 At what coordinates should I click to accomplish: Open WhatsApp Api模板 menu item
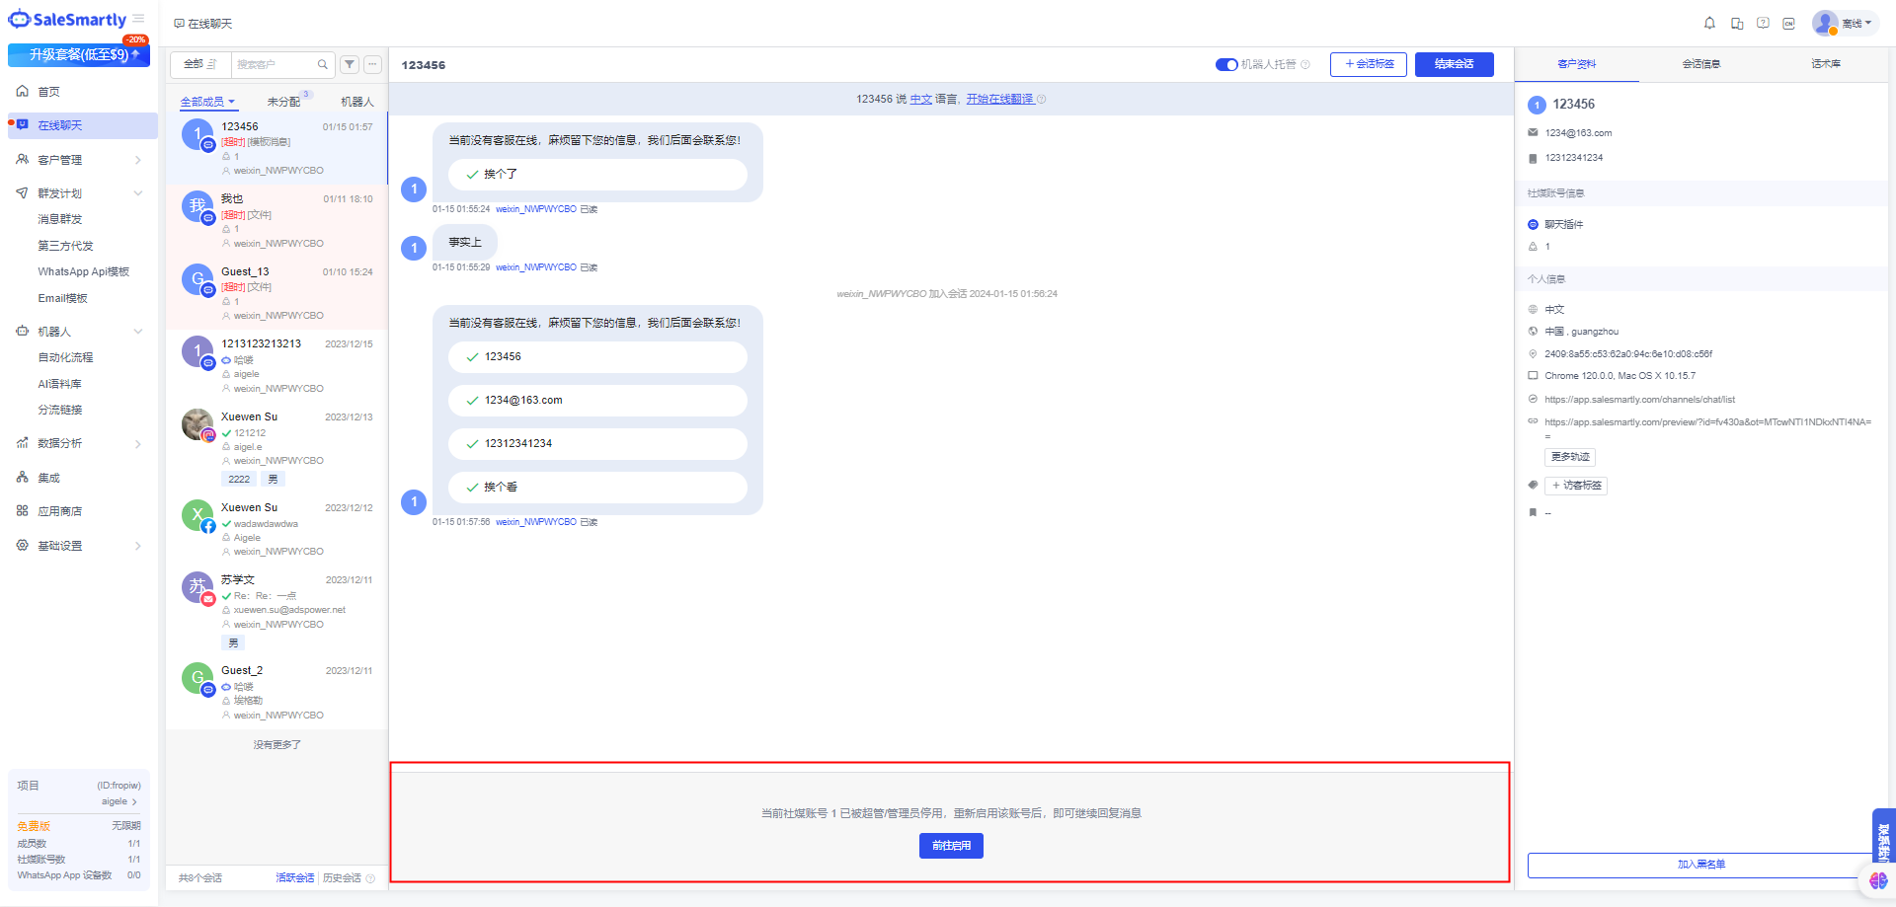[x=84, y=271]
